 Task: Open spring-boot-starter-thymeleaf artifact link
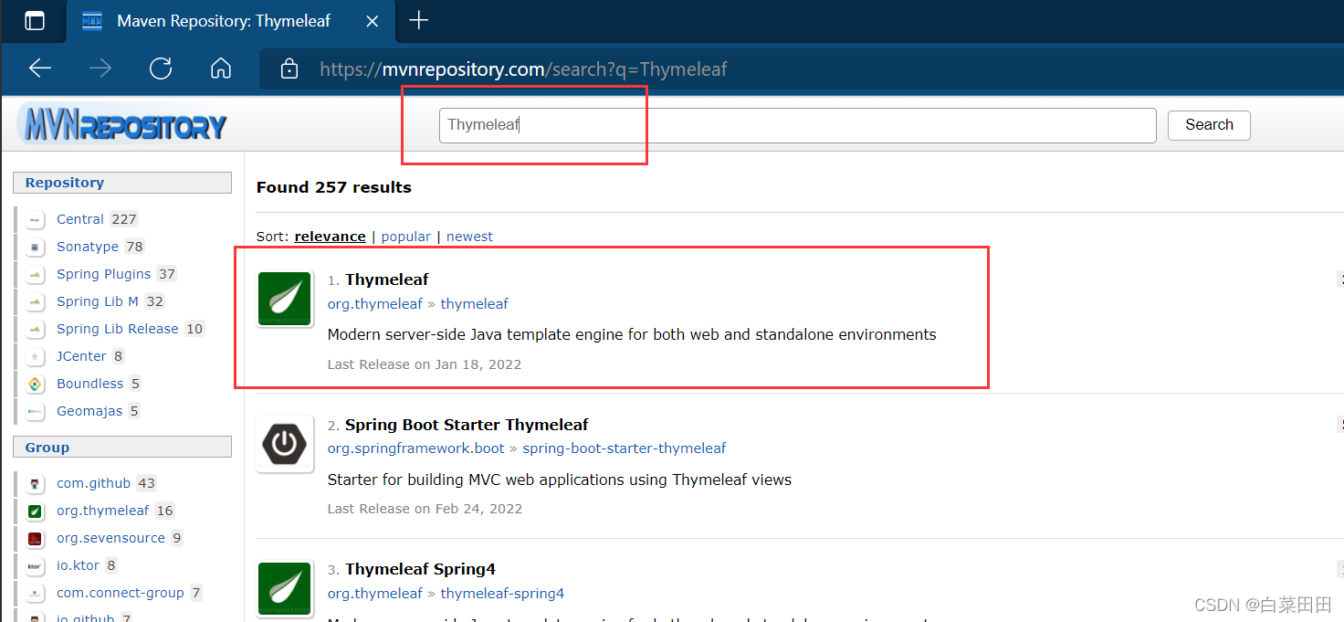point(625,448)
